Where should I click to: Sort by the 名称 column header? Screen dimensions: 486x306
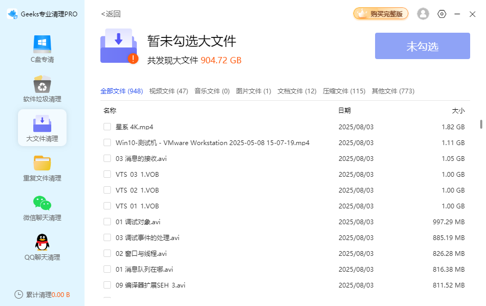[x=110, y=110]
